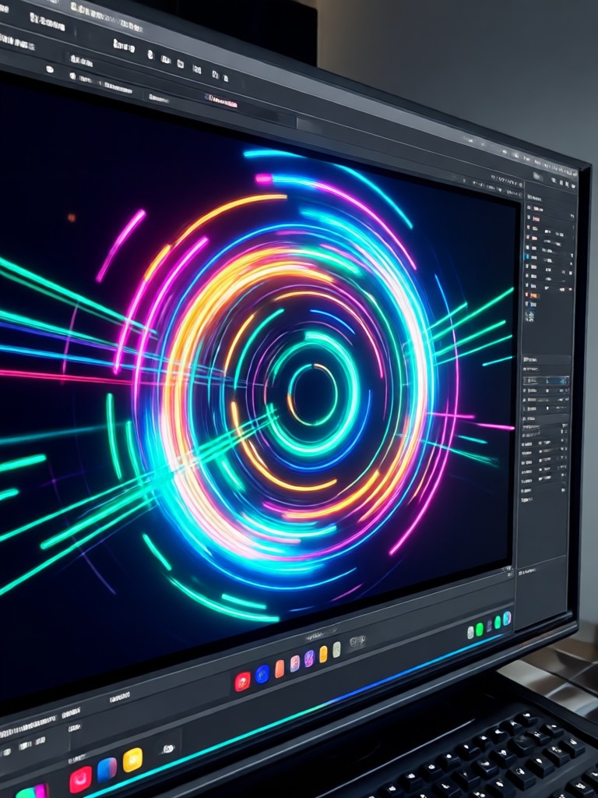Screen dimensions: 598x798
Task: Select the pink highlighted label in the top bar
Action: (x=222, y=101)
